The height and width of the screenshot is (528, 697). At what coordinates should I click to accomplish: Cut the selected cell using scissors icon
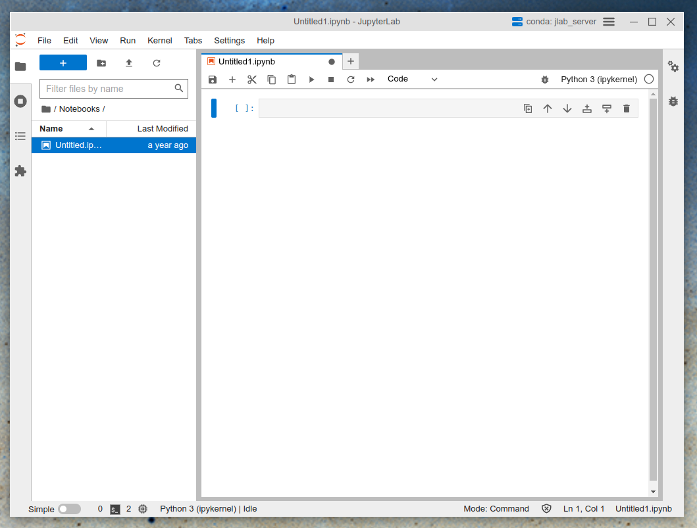click(x=251, y=80)
